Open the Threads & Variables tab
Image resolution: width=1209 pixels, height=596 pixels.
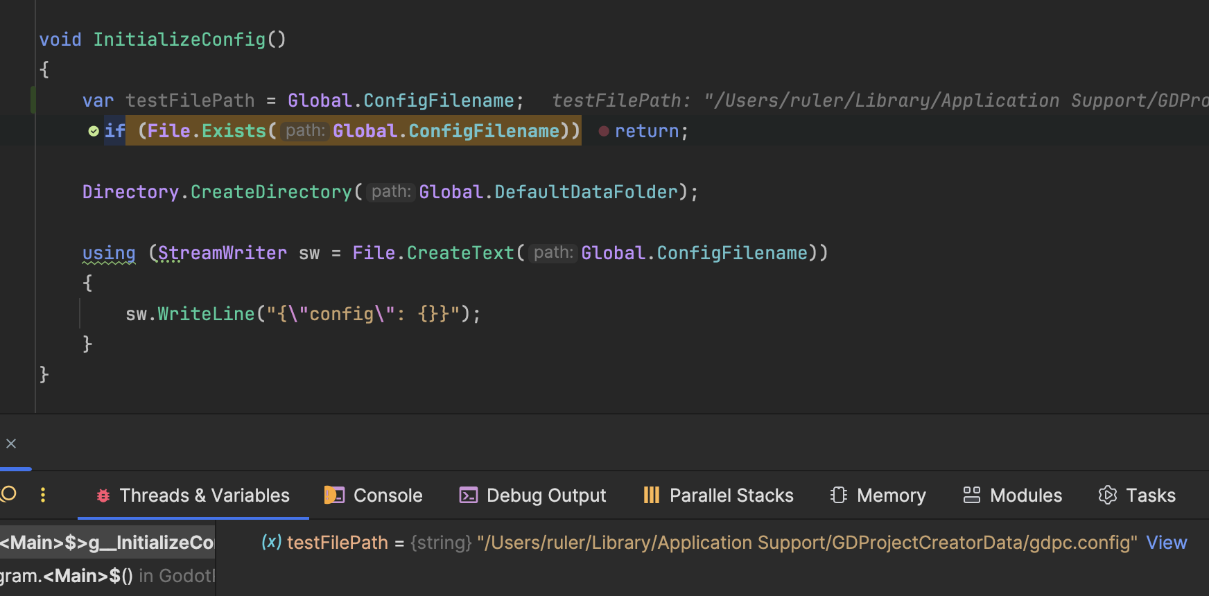click(x=193, y=496)
